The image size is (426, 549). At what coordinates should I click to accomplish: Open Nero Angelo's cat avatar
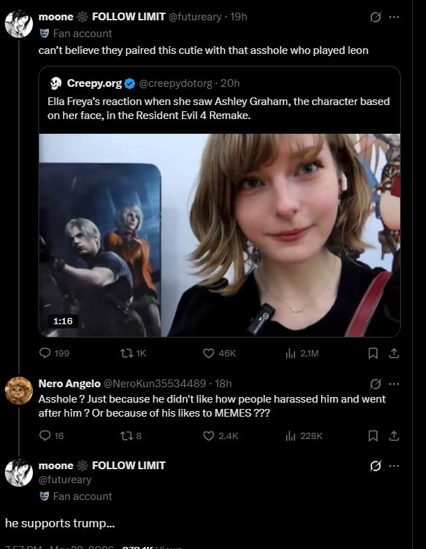19,391
